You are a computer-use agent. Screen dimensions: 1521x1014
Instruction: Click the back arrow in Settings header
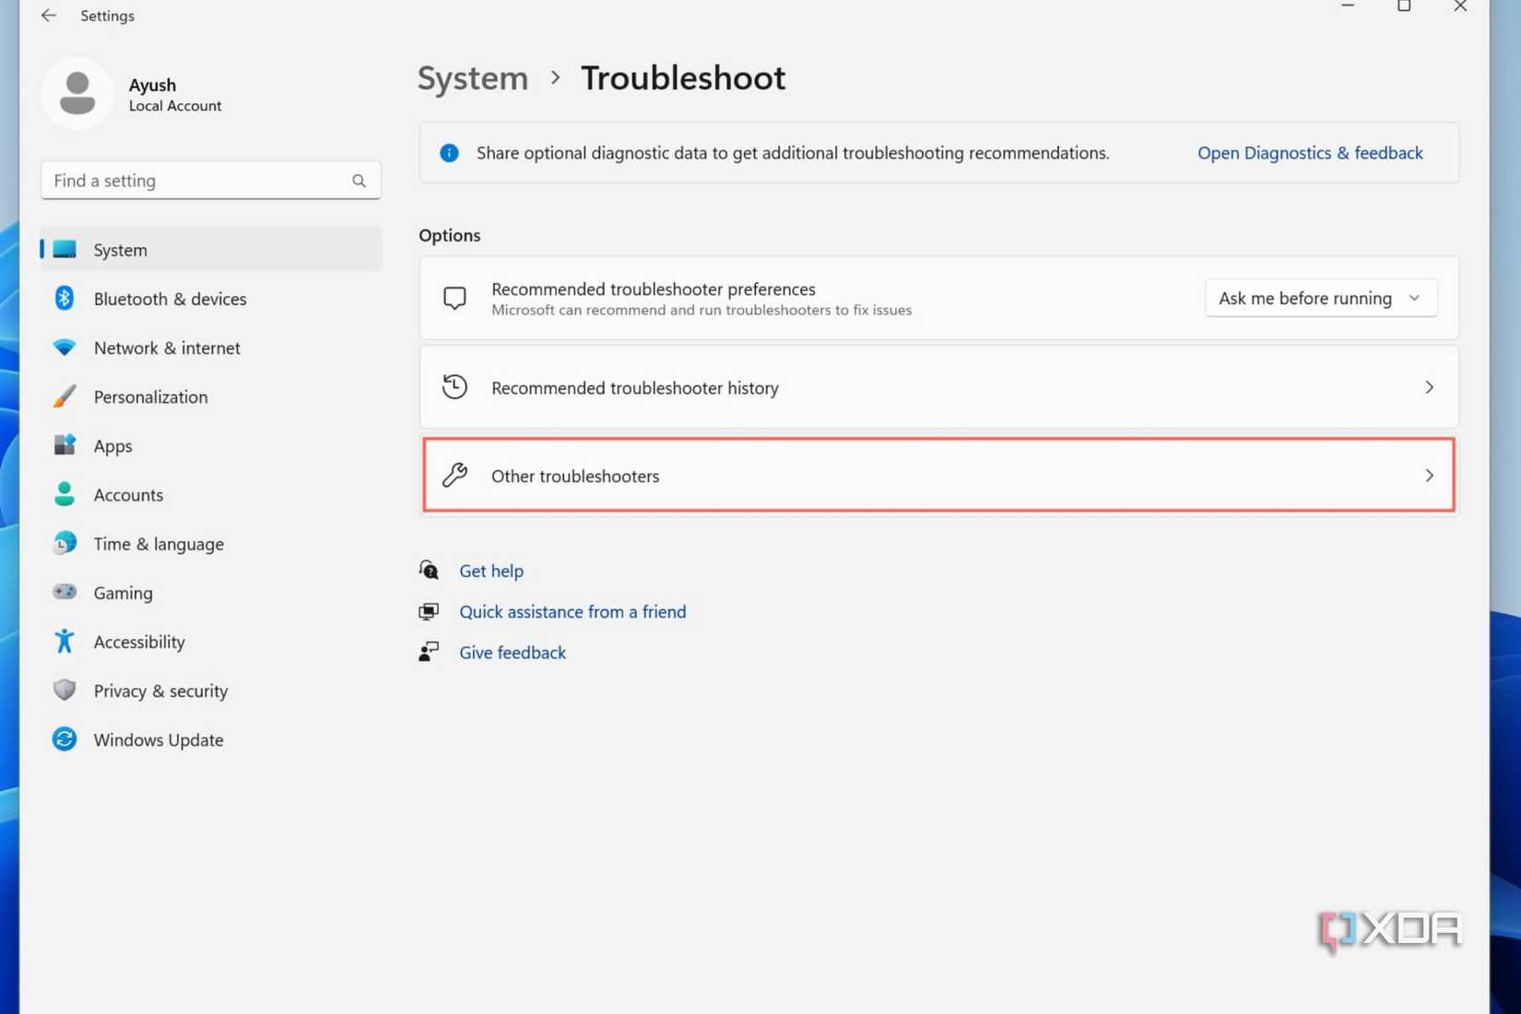(x=49, y=16)
